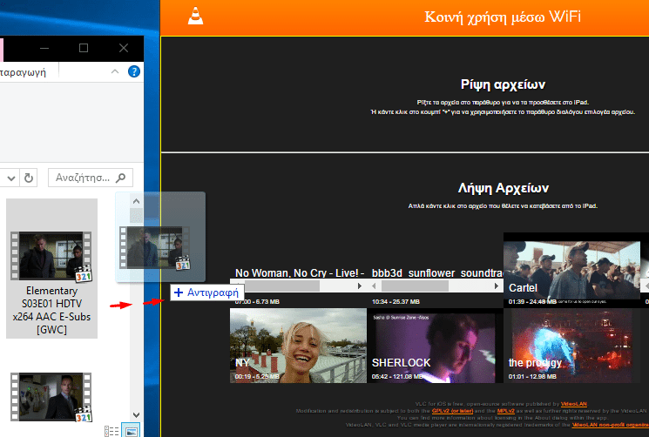Open the παραγωγή ribbon tab in Explorer
Viewport: 649px width, 437px height.
23,72
